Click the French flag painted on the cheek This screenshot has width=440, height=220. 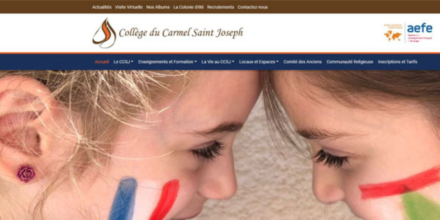pyautogui.click(x=144, y=198)
